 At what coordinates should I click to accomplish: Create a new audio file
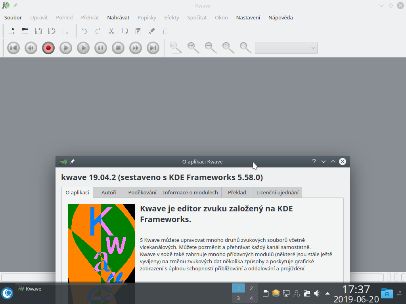click(11, 30)
